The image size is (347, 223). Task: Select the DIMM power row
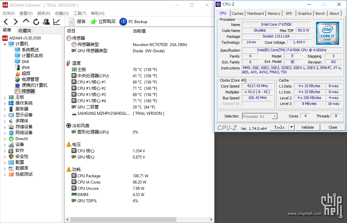pos(108,194)
